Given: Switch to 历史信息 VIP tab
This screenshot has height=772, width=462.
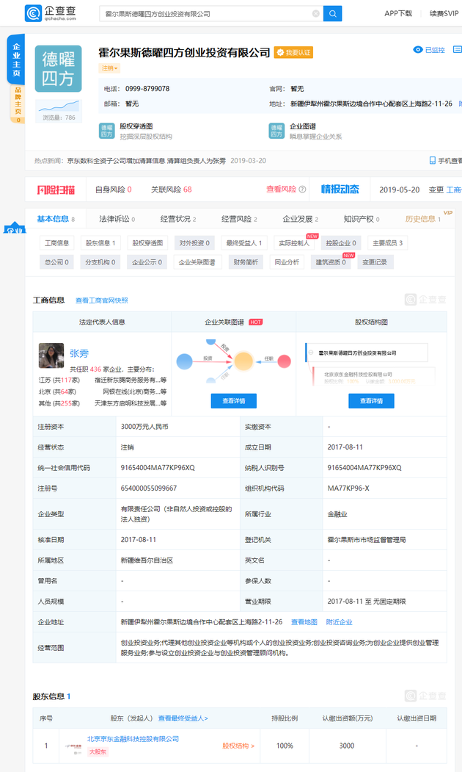Looking at the screenshot, I should [422, 219].
